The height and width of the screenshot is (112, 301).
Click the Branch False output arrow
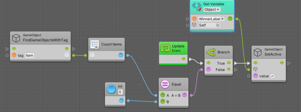[229, 69]
